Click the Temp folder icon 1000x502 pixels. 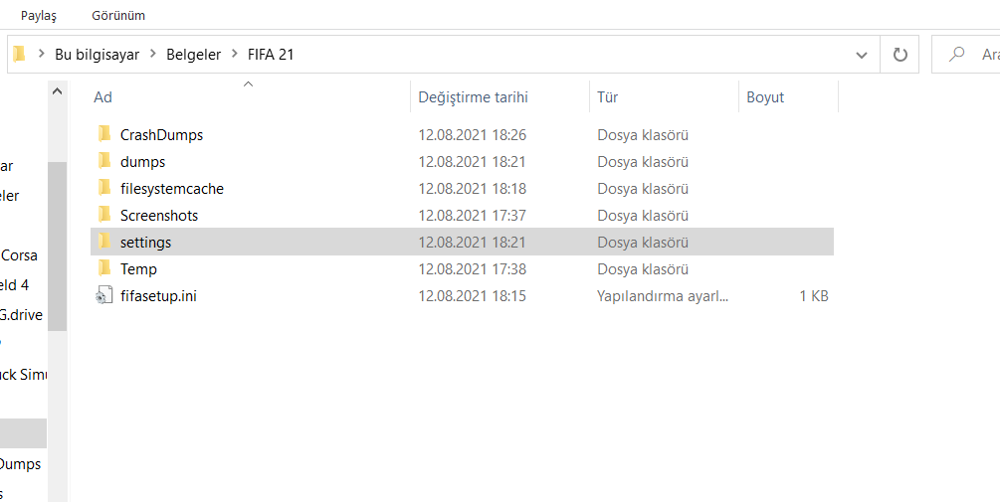point(104,268)
